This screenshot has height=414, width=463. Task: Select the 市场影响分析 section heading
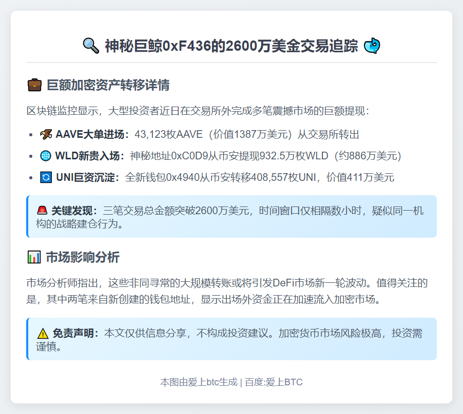[83, 257]
